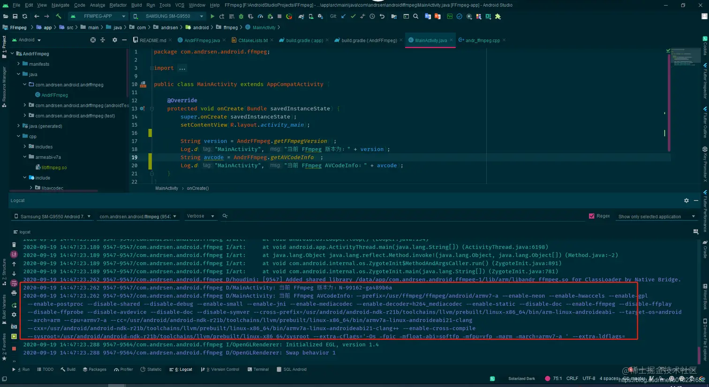Open Show only selected application dropdown
Image resolution: width=709 pixels, height=387 pixels.
656,217
